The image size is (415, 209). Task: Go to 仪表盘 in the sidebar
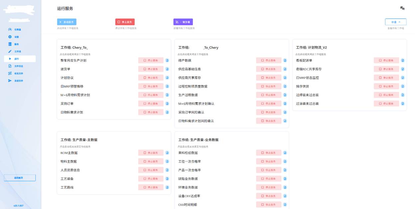20,30
